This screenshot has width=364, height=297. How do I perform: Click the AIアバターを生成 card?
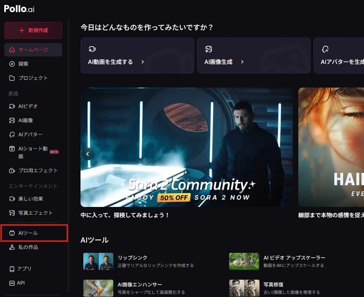point(339,55)
